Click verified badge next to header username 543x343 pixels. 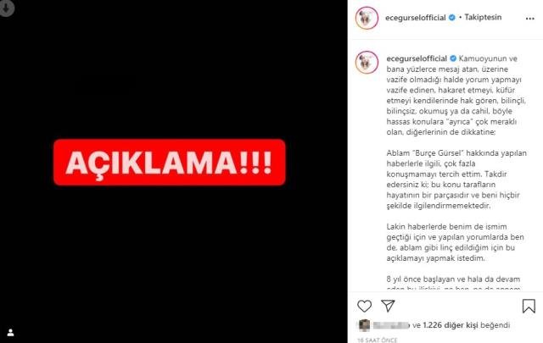(452, 17)
